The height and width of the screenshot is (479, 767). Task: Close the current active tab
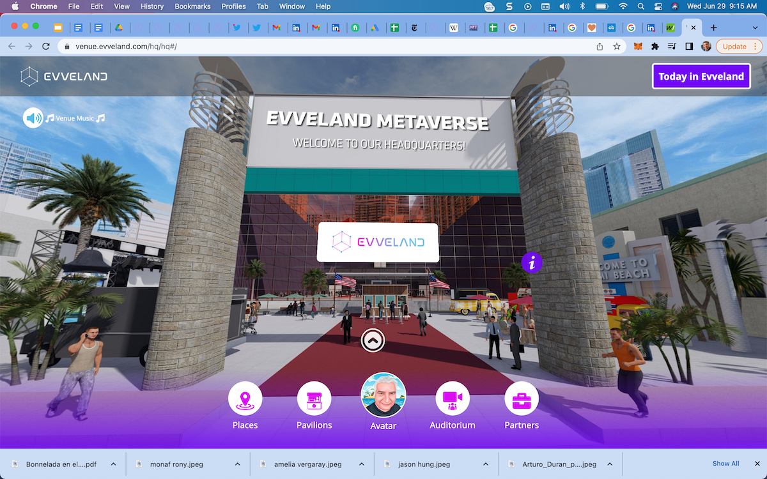[694, 27]
